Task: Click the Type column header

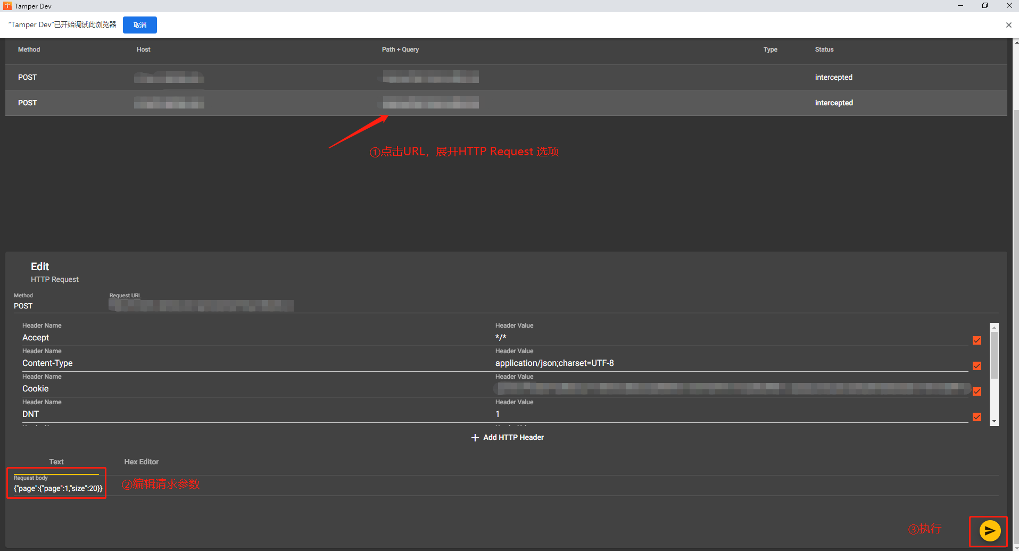Action: 771,49
